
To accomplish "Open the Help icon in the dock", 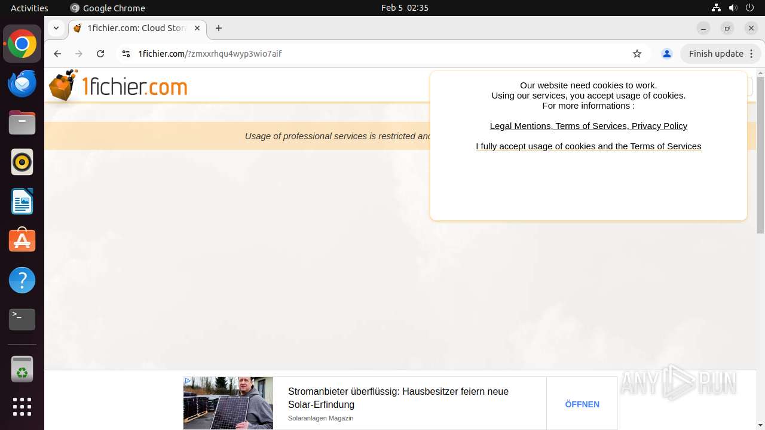I will [22, 280].
